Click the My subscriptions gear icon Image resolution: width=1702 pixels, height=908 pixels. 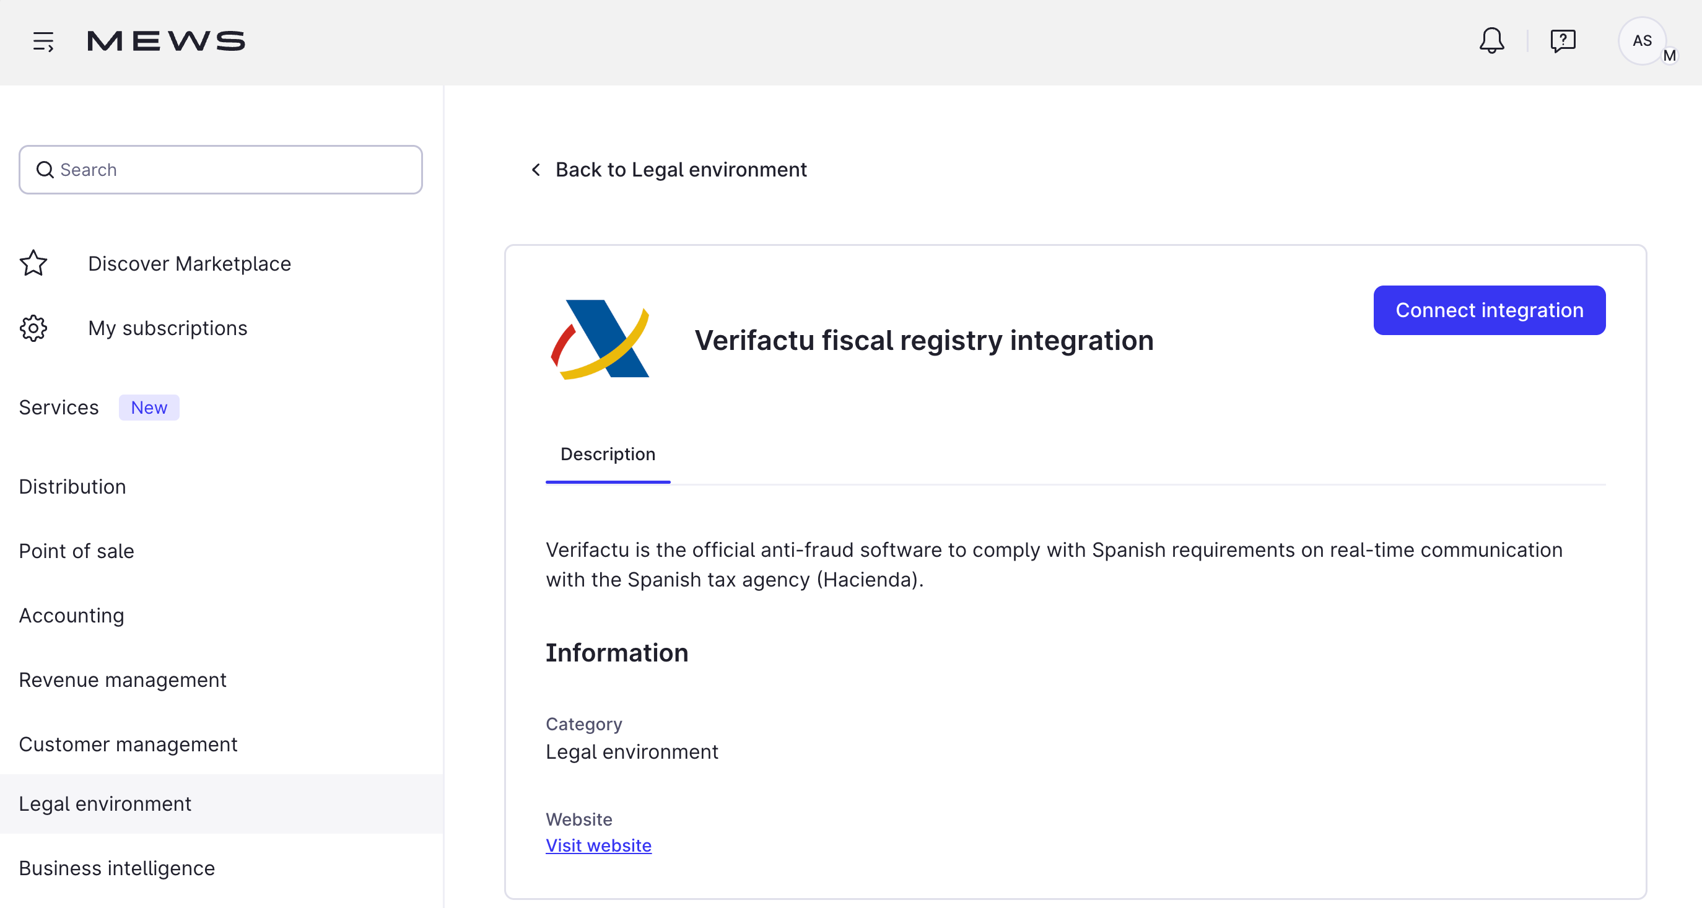(33, 328)
